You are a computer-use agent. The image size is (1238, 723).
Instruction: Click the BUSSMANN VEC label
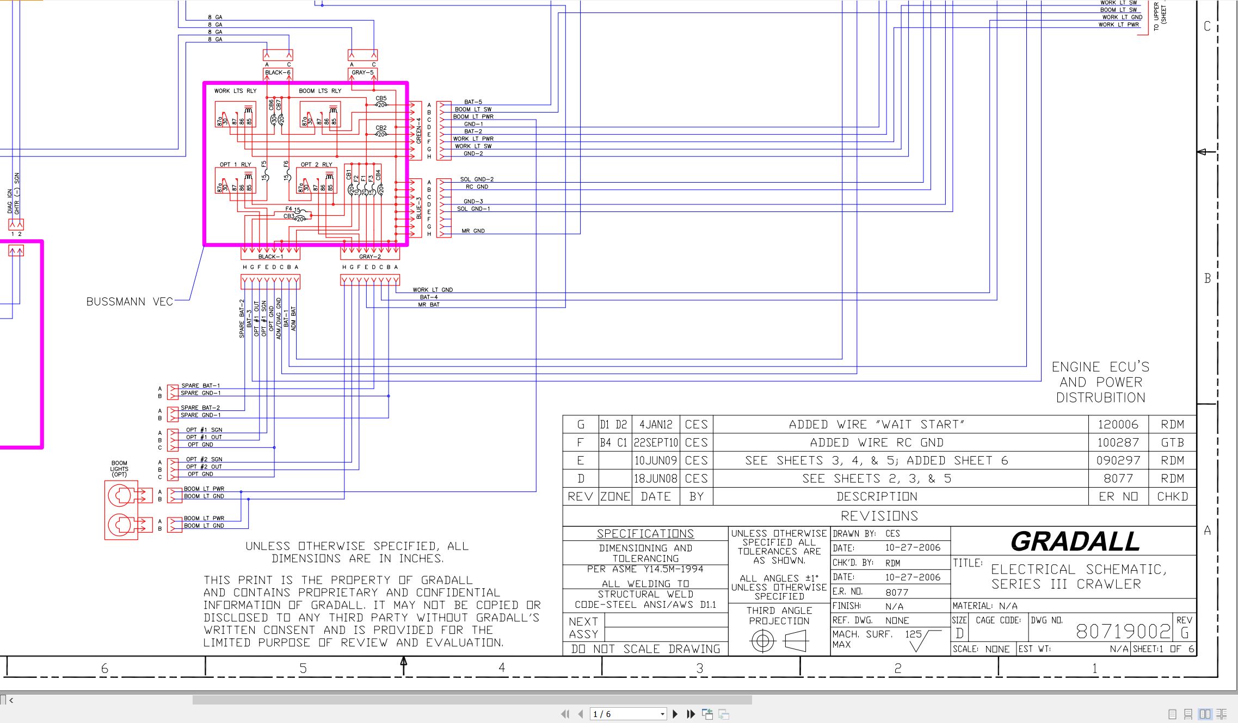[x=130, y=302]
